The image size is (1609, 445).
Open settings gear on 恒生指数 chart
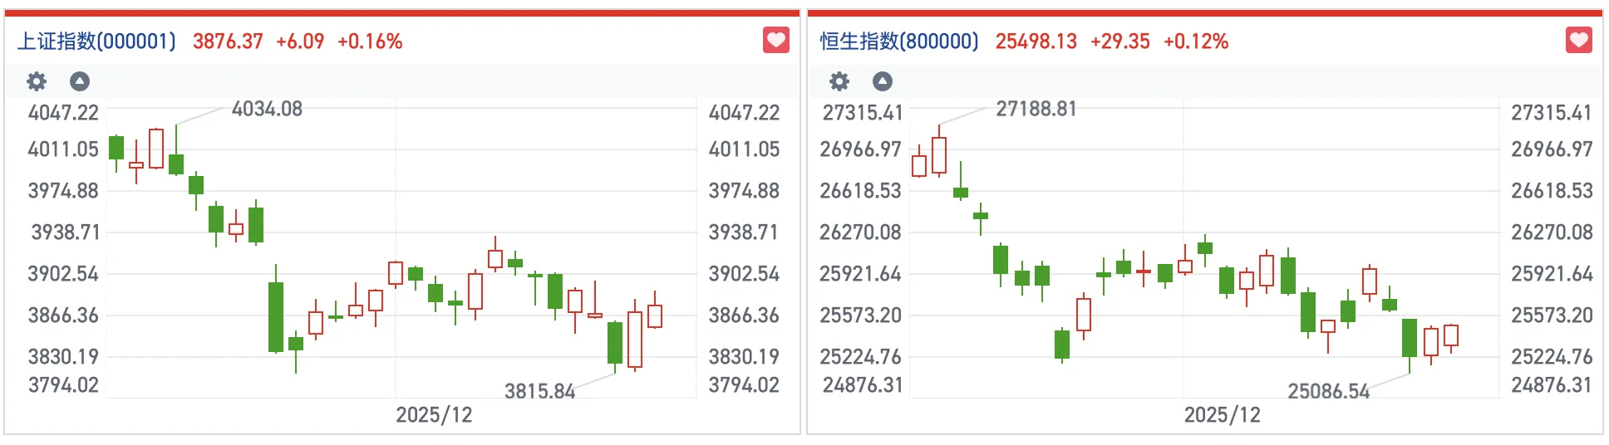[x=839, y=81]
